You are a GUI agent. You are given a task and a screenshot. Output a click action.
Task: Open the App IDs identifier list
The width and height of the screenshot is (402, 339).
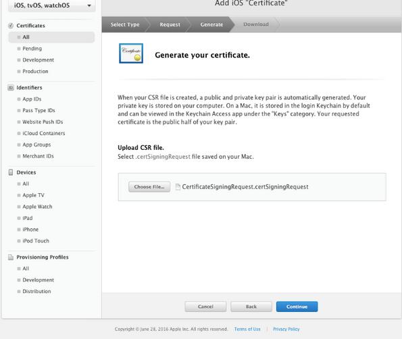point(32,99)
